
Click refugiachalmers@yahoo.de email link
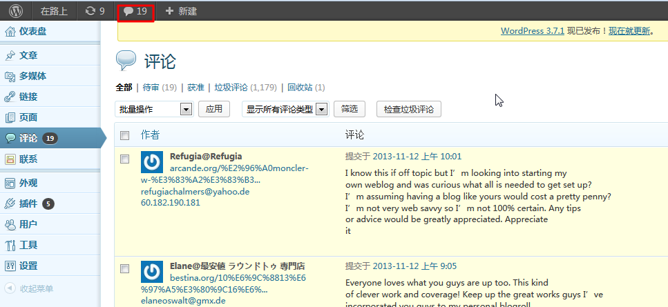tap(195, 192)
